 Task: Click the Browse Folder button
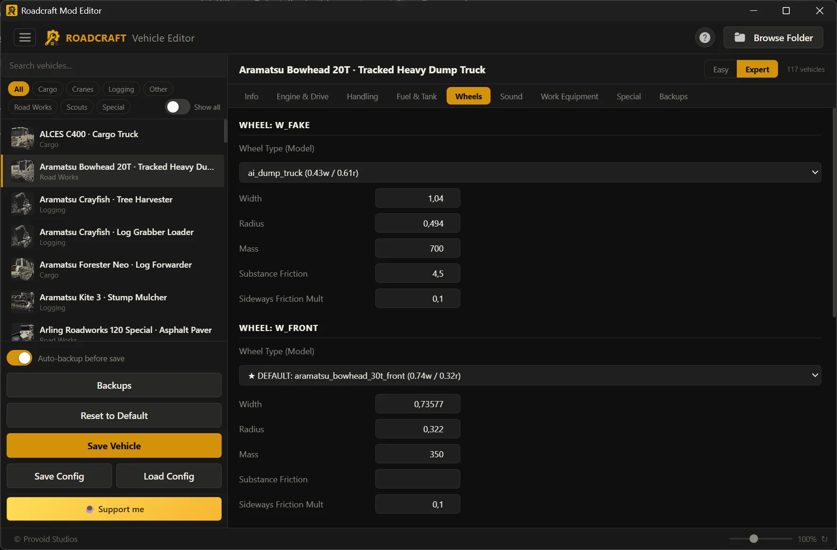click(x=773, y=37)
